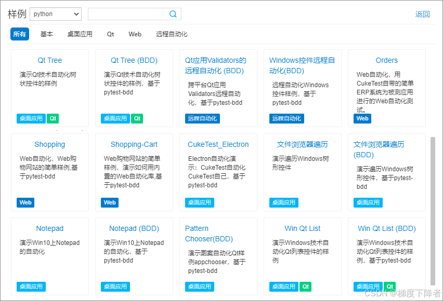Open the Orders sample
Image resolution: width=443 pixels, height=301 pixels.
(x=386, y=60)
